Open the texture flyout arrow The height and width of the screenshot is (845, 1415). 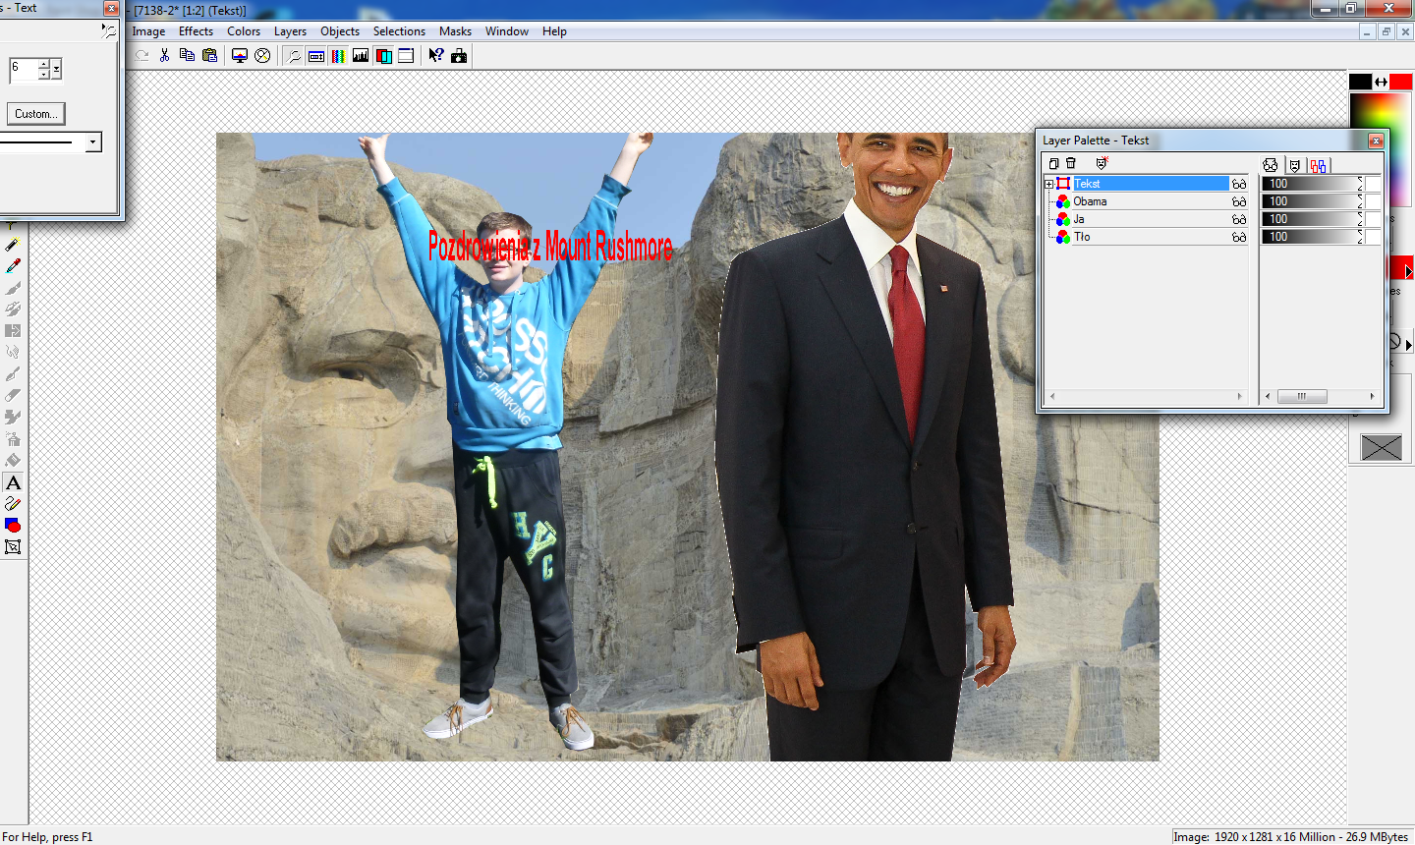coord(1408,345)
